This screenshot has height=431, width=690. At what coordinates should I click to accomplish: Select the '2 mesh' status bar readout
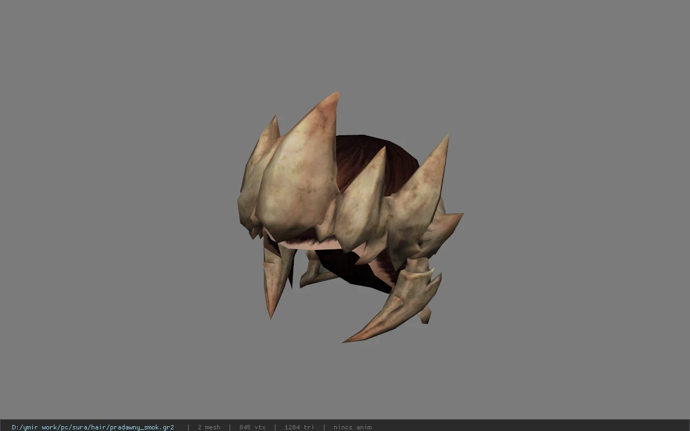pyautogui.click(x=209, y=427)
